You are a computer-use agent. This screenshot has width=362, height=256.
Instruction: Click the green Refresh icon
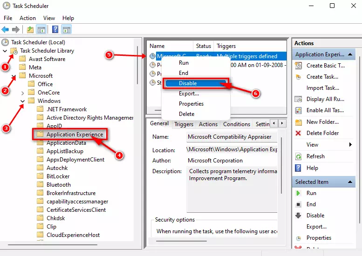coord(298,156)
